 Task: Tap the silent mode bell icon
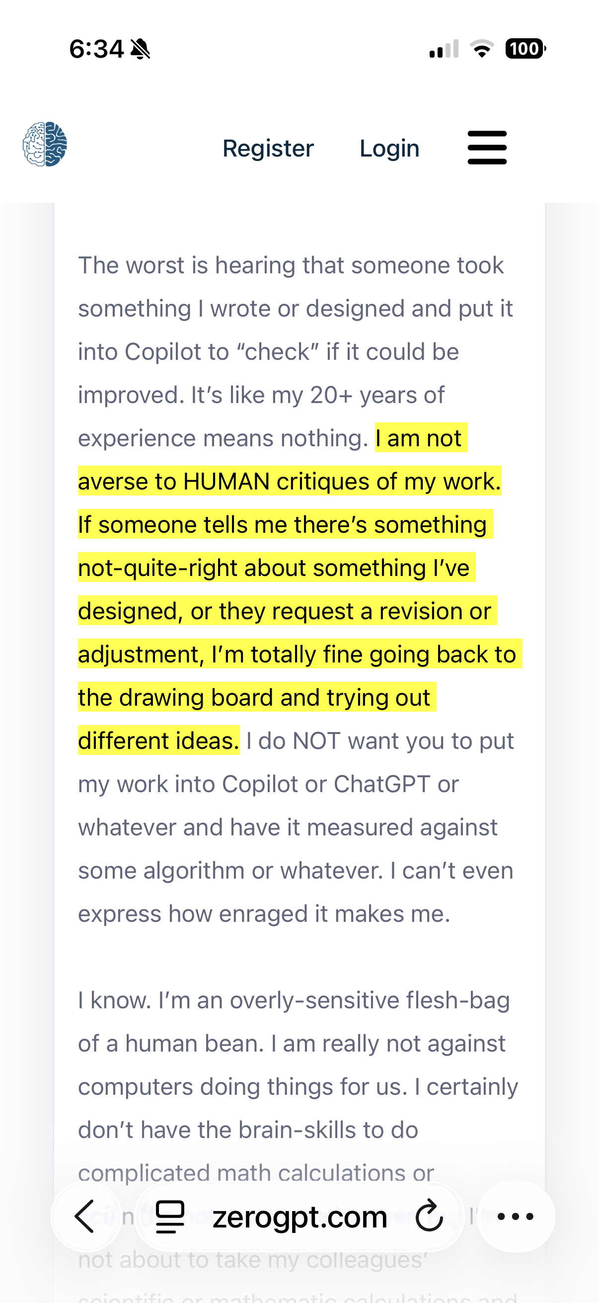click(140, 49)
